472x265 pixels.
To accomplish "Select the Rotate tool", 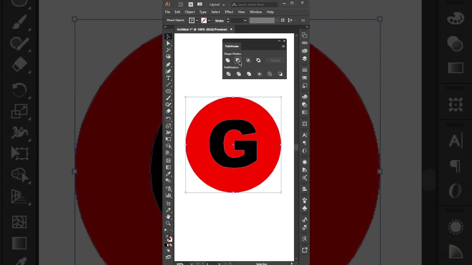I will tap(169, 119).
